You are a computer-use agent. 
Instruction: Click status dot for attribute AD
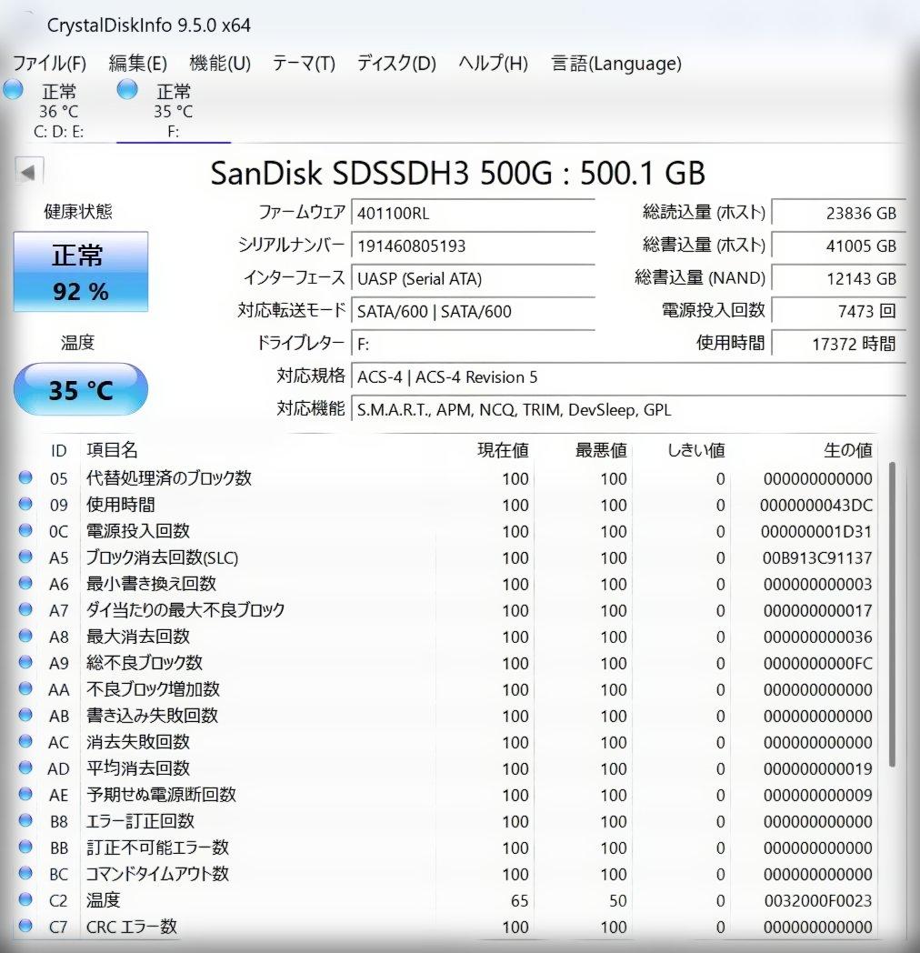pyautogui.click(x=25, y=767)
